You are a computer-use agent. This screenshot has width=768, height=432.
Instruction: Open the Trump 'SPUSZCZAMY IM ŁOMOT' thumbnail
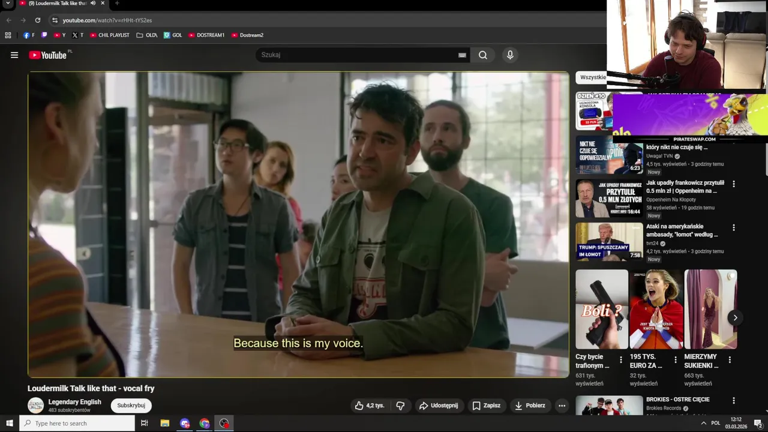609,242
